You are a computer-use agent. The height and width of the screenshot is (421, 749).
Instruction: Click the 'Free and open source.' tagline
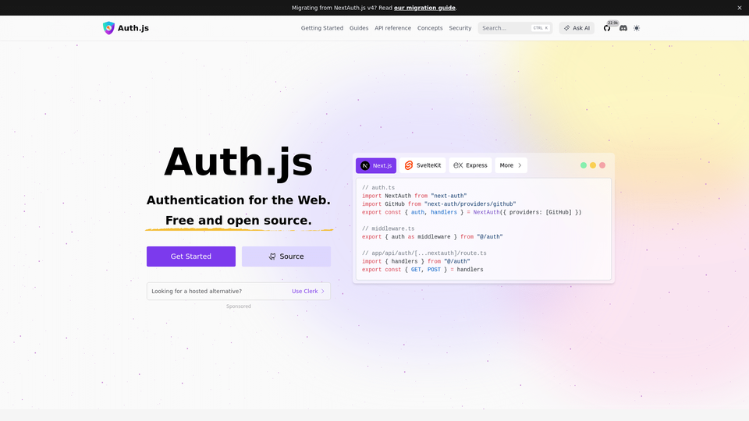point(239,220)
